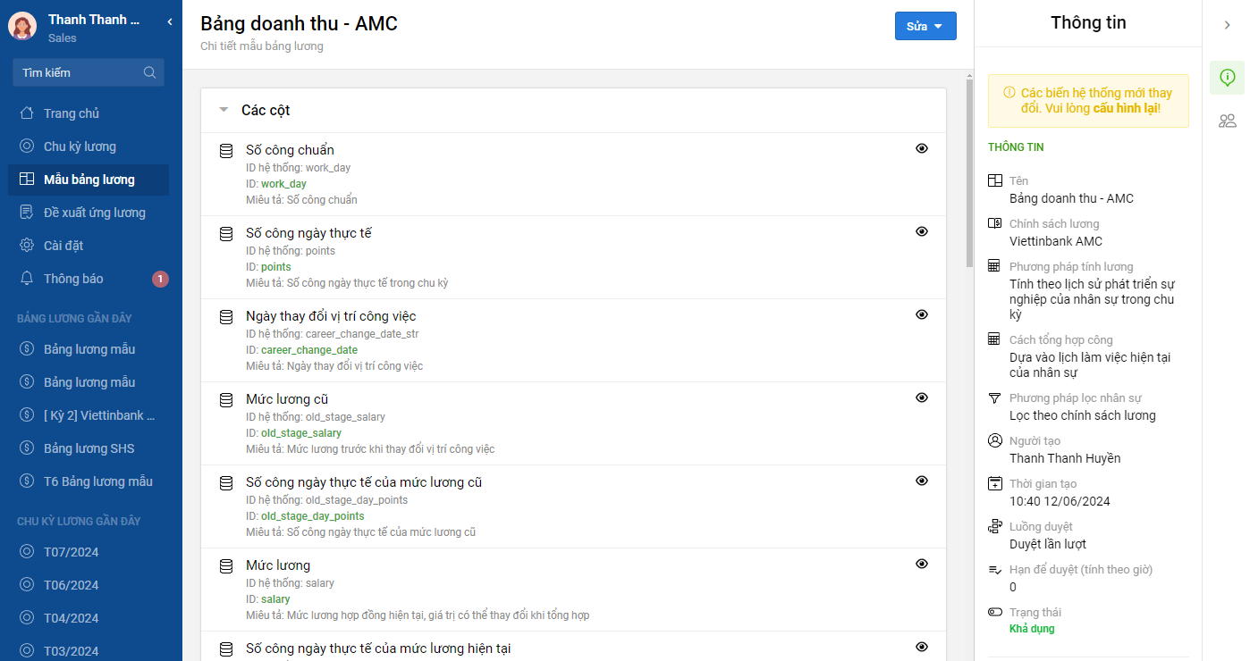Select the info tab icon on right rail
This screenshot has height=661, width=1250.
(x=1227, y=78)
